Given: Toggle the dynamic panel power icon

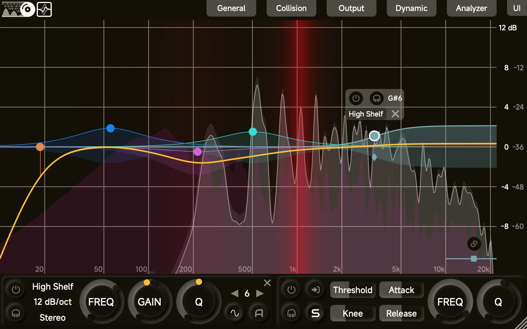Looking at the screenshot, I should tap(291, 290).
